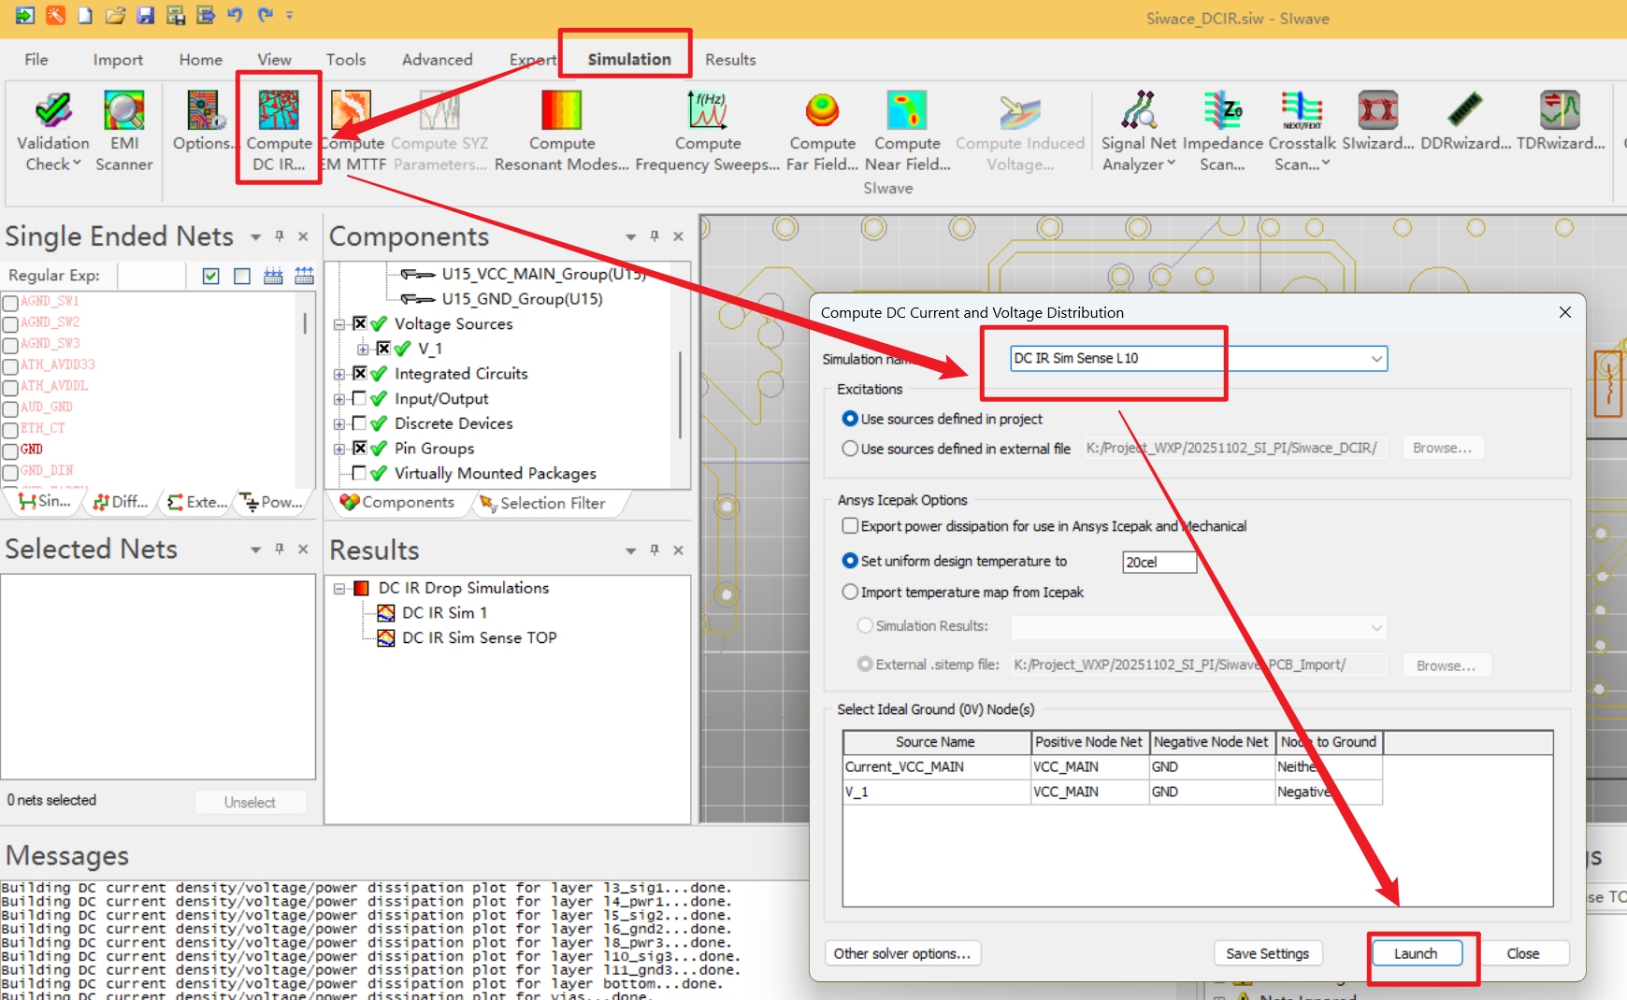Launch the TDRwizard

pyautogui.click(x=1560, y=121)
